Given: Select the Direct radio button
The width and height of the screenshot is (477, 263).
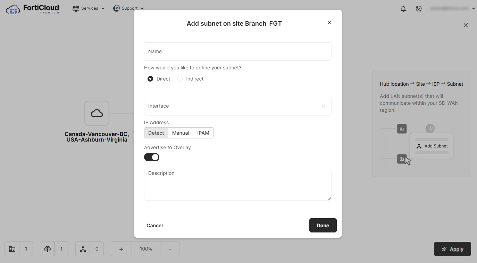Looking at the screenshot, I should (150, 79).
